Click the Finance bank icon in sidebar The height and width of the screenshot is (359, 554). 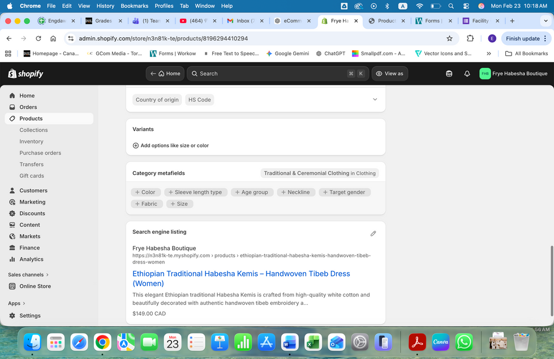coord(12,248)
